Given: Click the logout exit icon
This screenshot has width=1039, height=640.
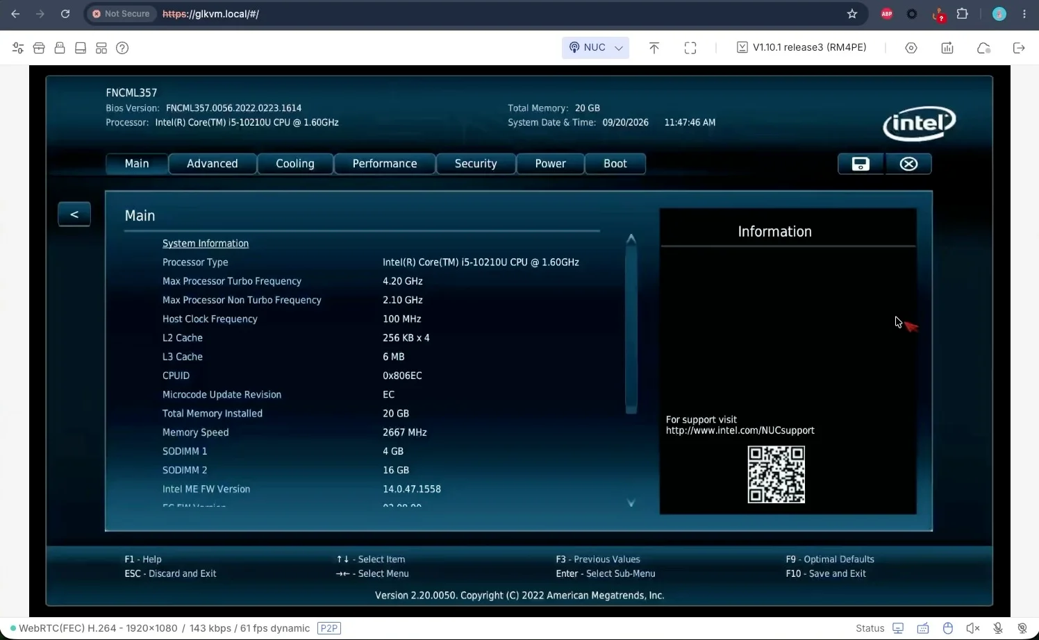Looking at the screenshot, I should 1019,48.
